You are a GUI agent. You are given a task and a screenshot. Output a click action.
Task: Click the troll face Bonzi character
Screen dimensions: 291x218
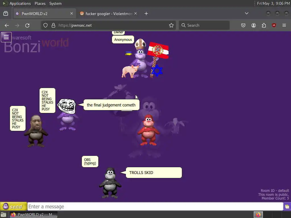(67, 115)
